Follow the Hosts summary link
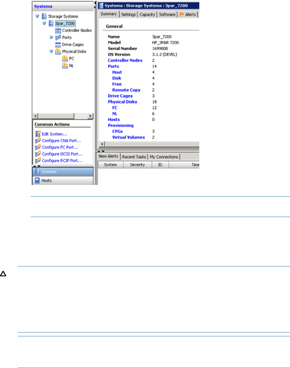 coord(114,120)
